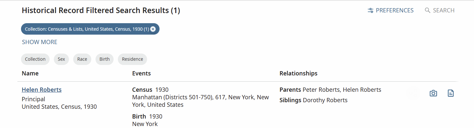The height and width of the screenshot is (128, 474).
Task: Open the record details document icon
Action: pyautogui.click(x=451, y=93)
